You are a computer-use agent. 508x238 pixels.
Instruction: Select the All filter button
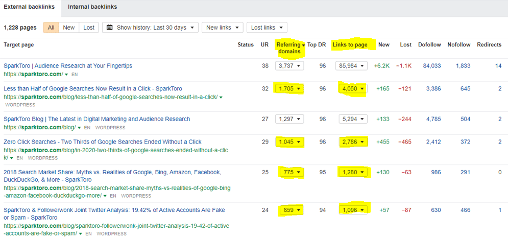tap(51, 28)
